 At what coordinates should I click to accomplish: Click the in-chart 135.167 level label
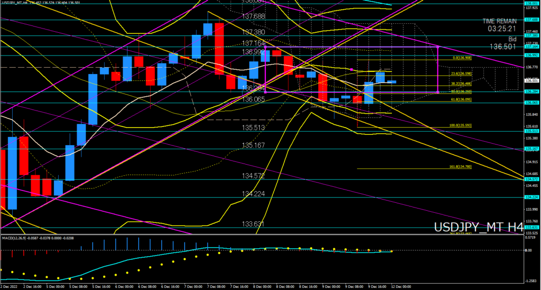(253, 145)
